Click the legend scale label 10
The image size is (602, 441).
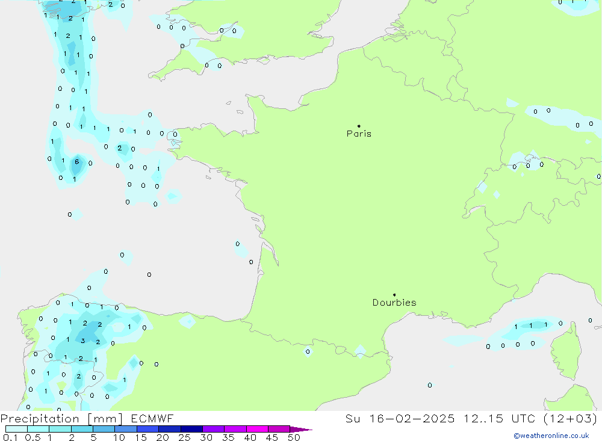point(119,437)
